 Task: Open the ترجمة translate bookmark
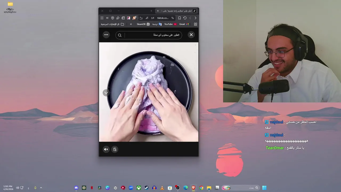point(157,24)
